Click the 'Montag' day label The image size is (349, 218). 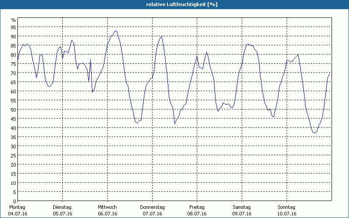pos(17,207)
